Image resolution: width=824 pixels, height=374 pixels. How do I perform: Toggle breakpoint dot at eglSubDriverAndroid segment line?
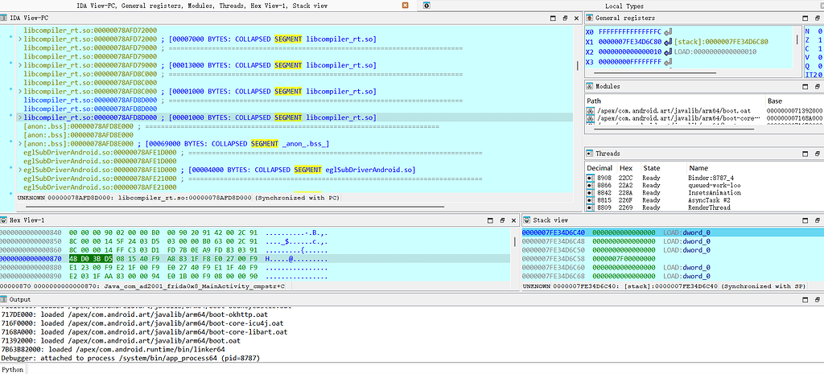coord(10,168)
